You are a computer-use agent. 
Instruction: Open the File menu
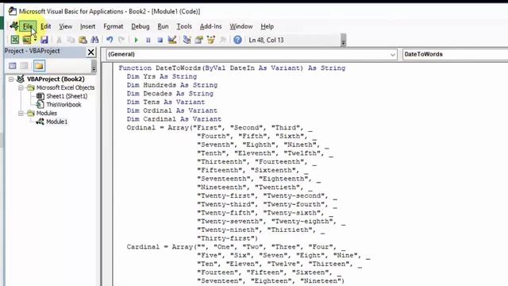(28, 26)
